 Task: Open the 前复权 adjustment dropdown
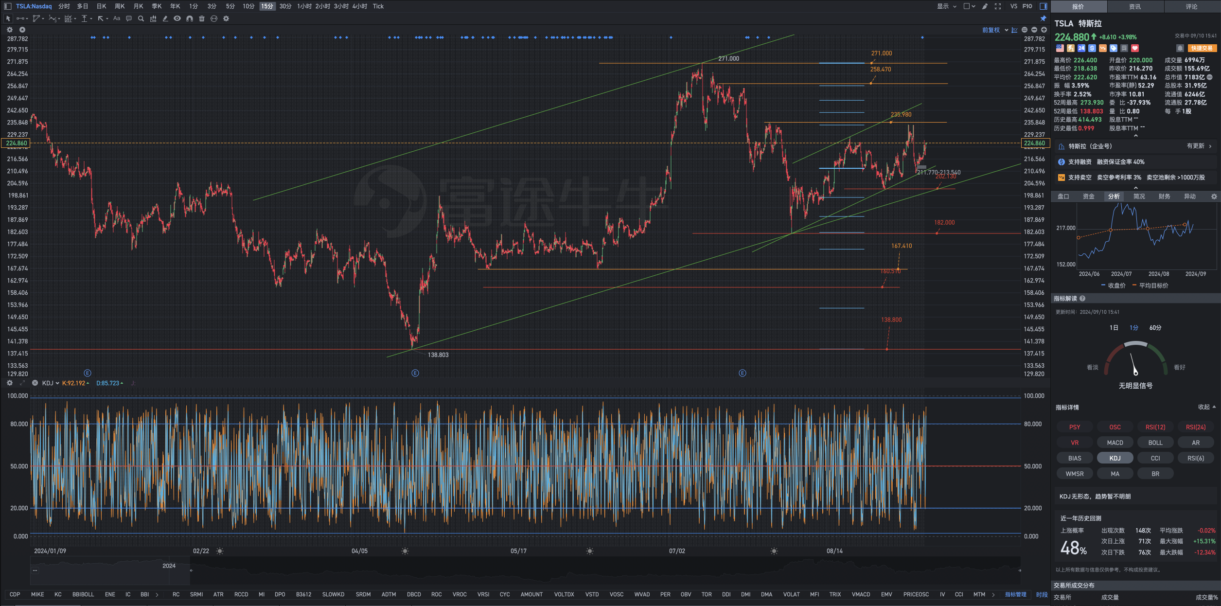(x=995, y=30)
